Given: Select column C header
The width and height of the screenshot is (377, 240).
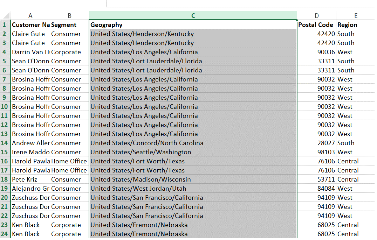Looking at the screenshot, I should point(193,16).
